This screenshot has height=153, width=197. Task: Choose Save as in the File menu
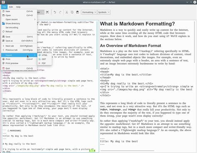click(x=19, y=41)
